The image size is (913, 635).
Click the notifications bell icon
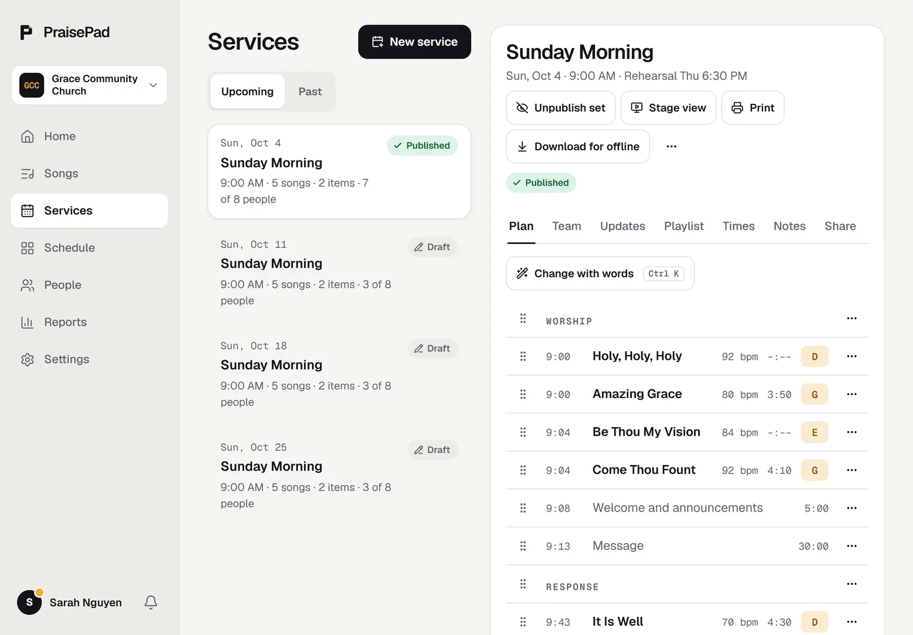(x=151, y=602)
